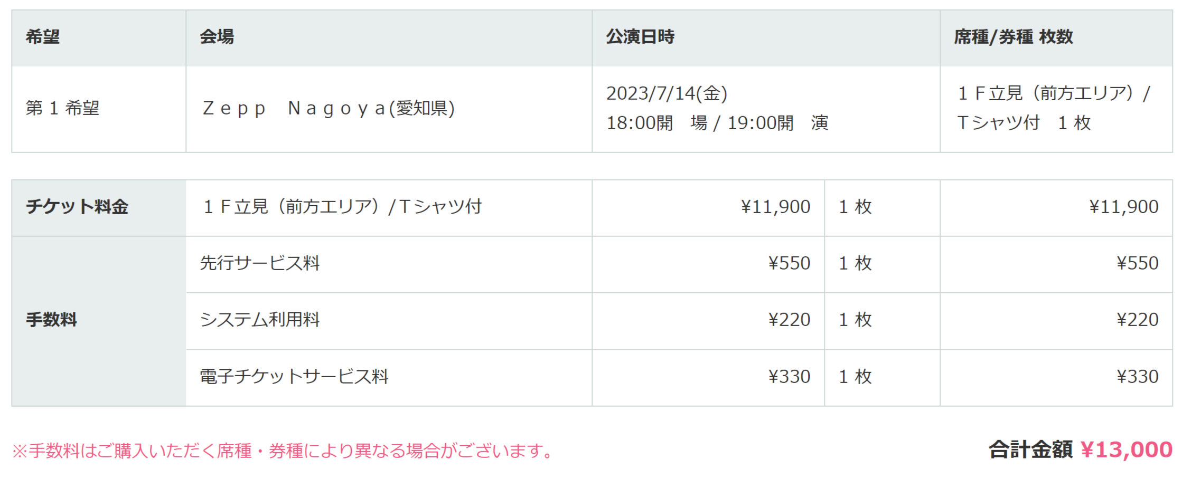Click the システム利用料 fee label
1182x479 pixels.
click(x=260, y=320)
